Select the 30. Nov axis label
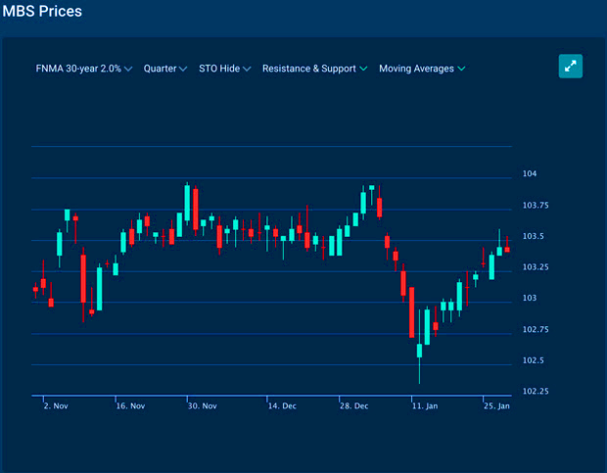607x473 pixels. [201, 405]
